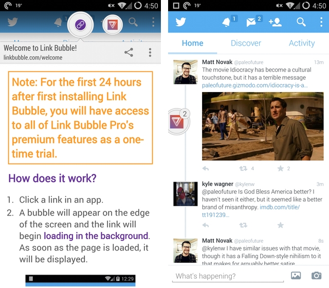Tap the add contact icon in Twitter
The width and height of the screenshot is (329, 288).
(x=275, y=22)
